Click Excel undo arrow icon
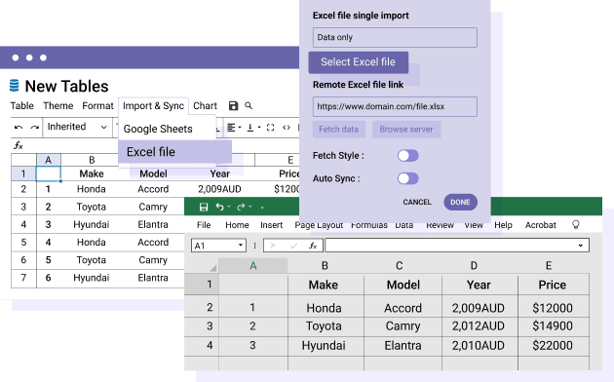 (219, 207)
